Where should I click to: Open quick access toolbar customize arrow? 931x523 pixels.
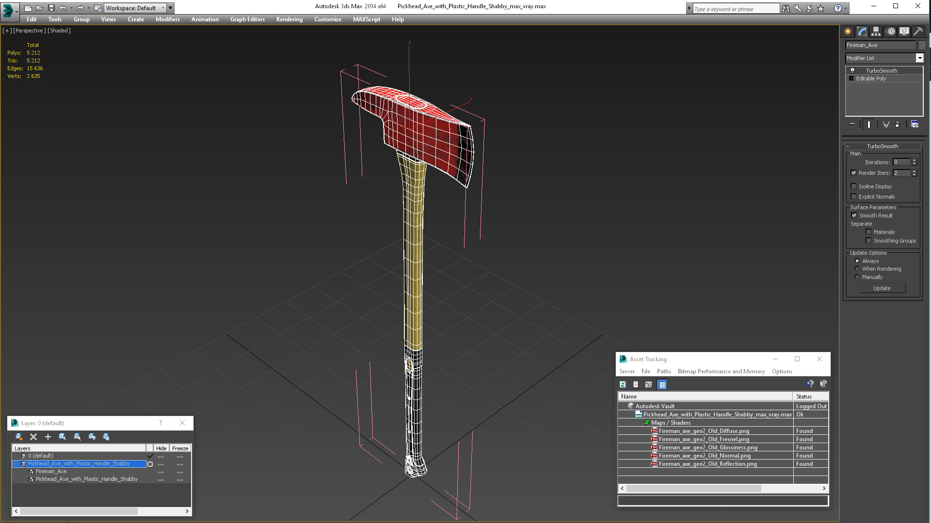[x=171, y=8]
